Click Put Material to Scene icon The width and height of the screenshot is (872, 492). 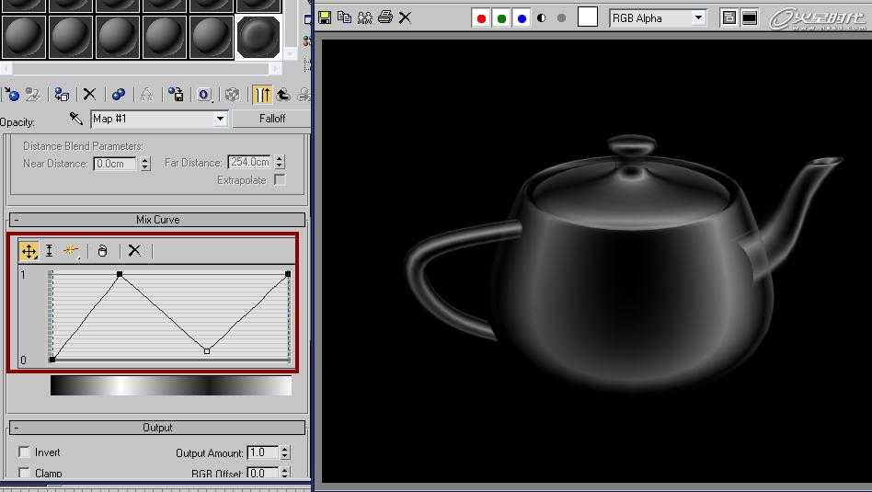coord(33,95)
